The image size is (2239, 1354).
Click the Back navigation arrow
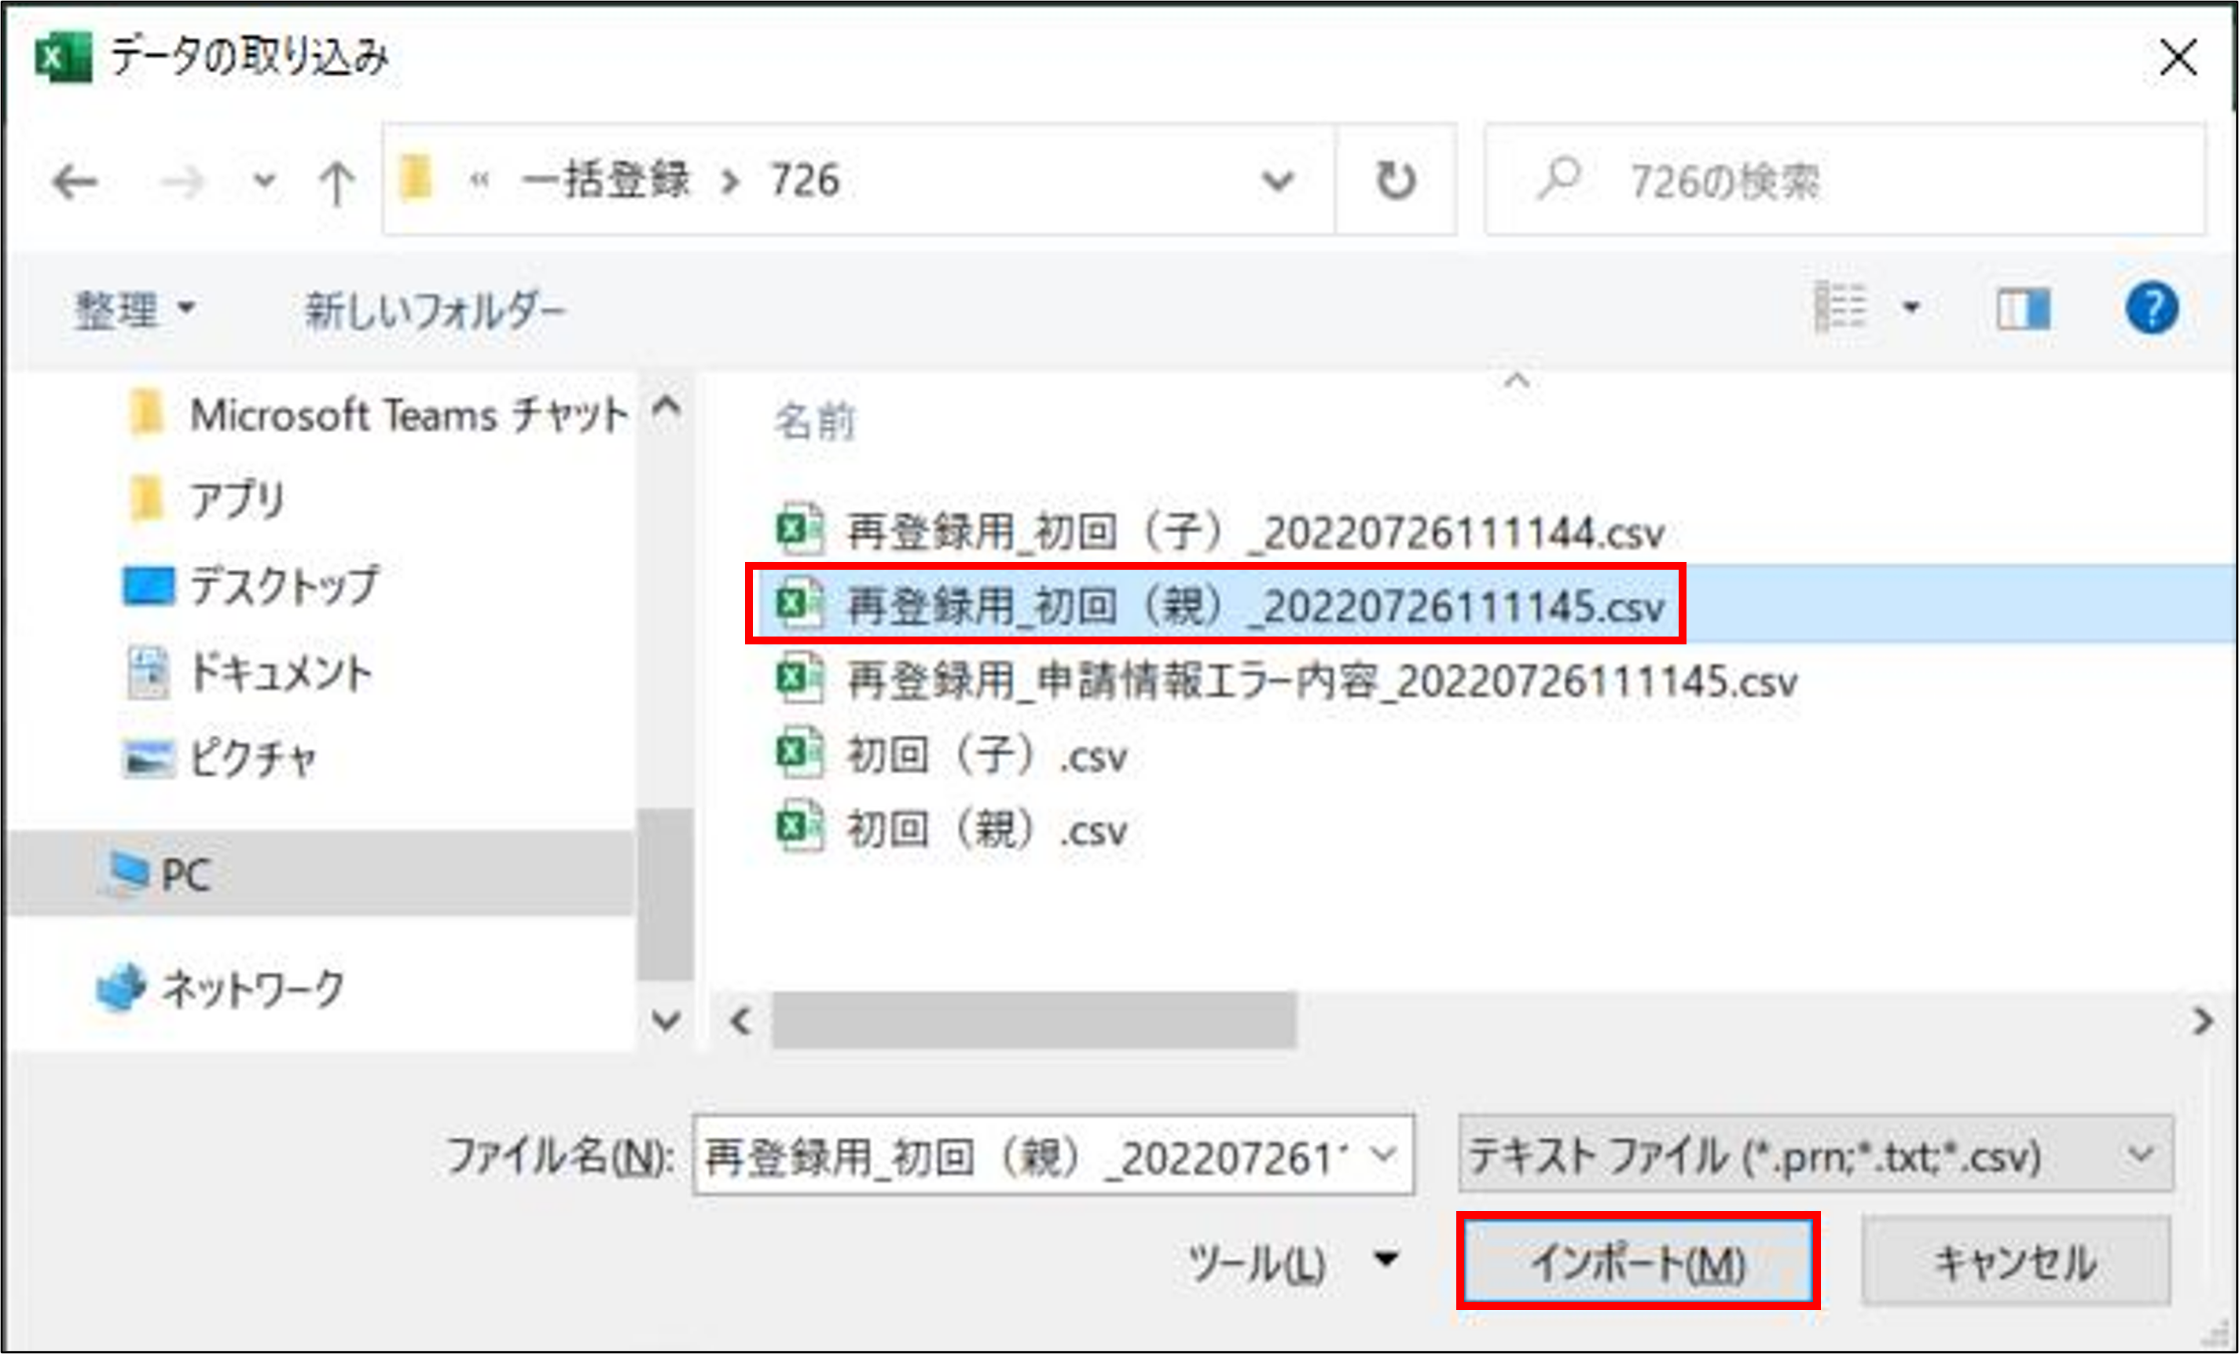(75, 182)
